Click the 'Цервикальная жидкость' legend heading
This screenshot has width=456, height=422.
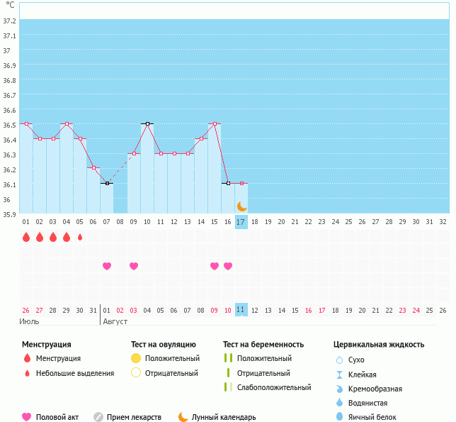(x=379, y=345)
